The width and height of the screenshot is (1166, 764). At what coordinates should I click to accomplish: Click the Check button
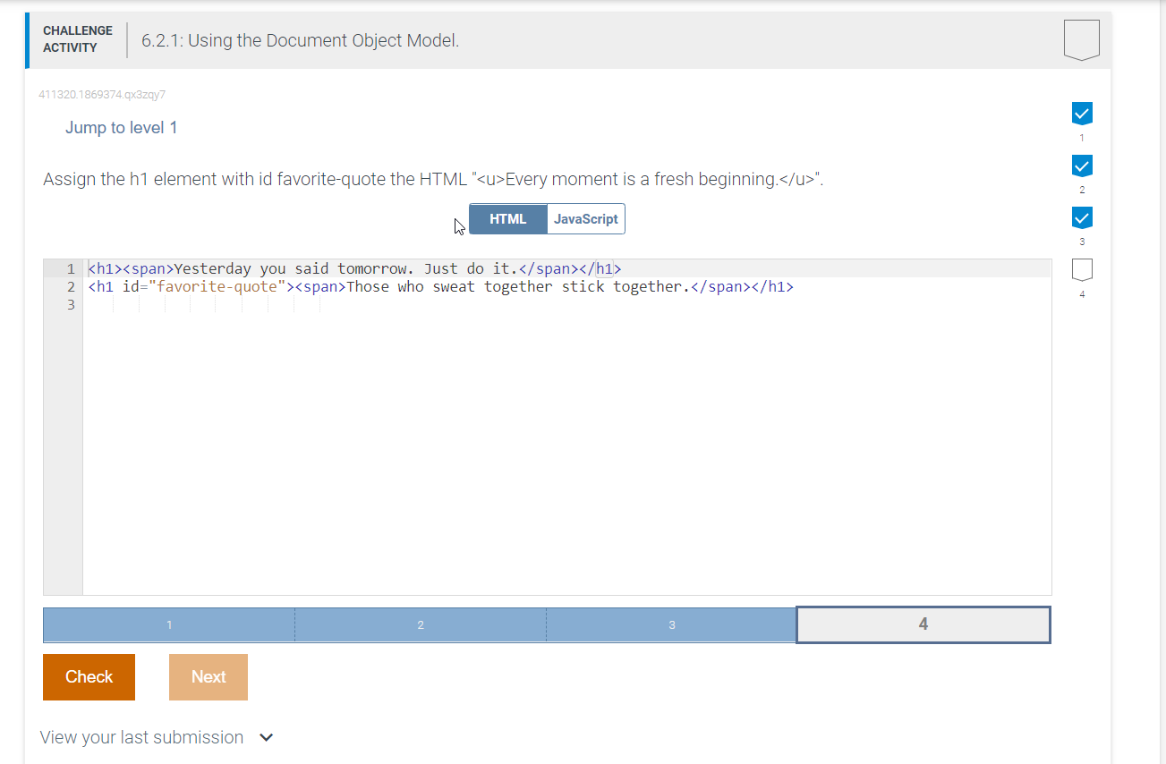(x=89, y=677)
